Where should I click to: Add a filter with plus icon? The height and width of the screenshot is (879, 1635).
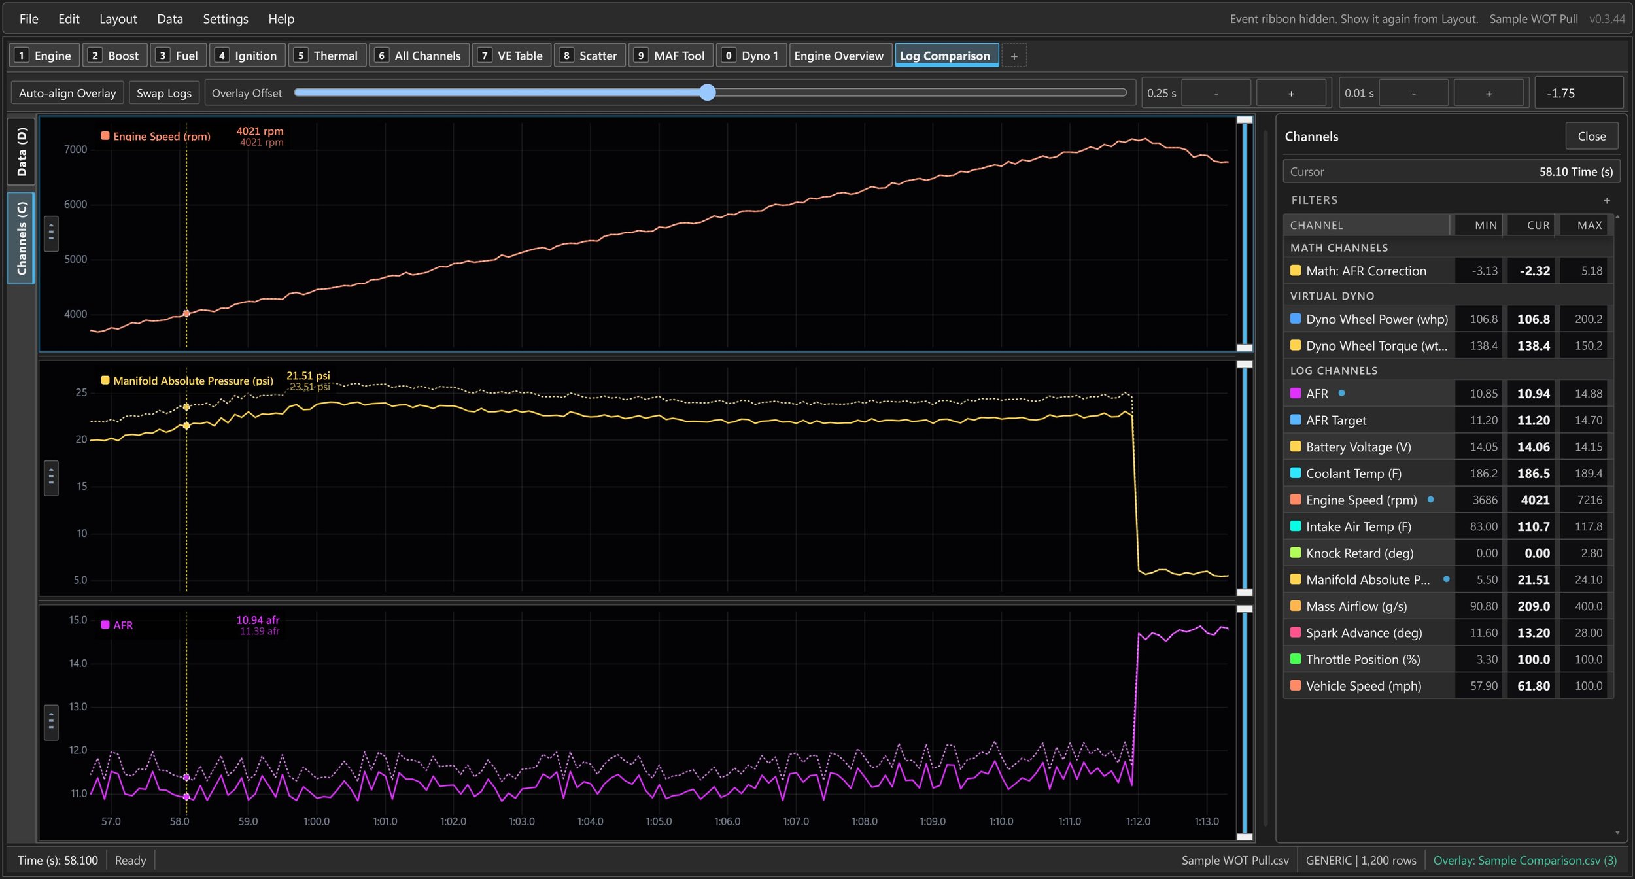click(x=1607, y=201)
